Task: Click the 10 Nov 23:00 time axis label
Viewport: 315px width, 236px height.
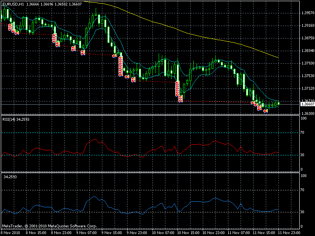Action: (213, 233)
